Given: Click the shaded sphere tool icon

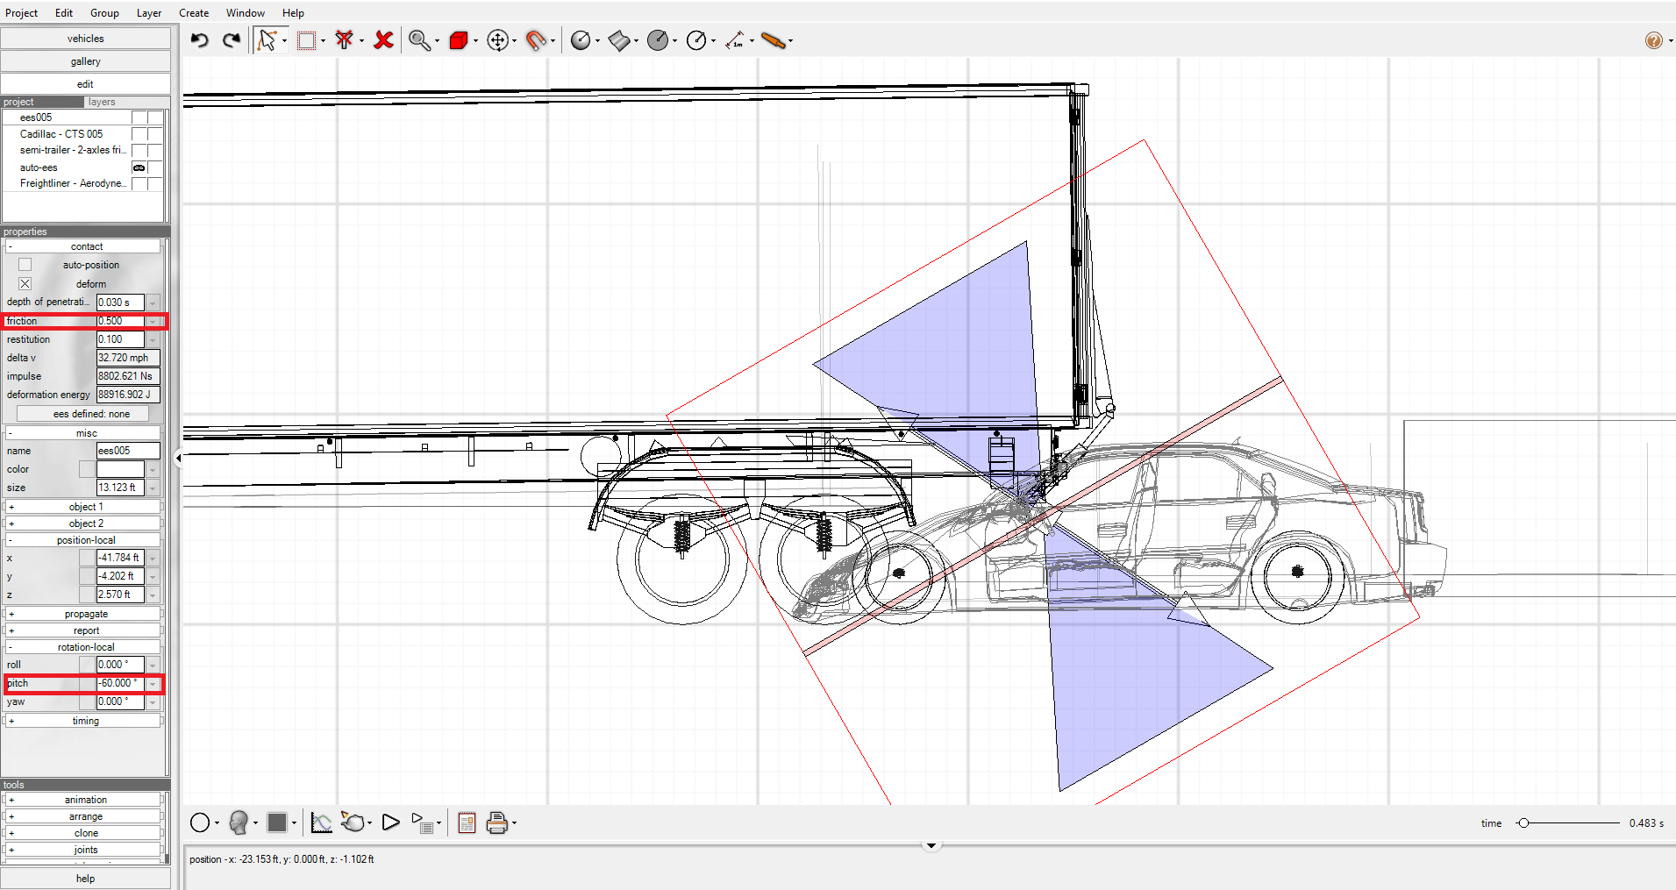Looking at the screenshot, I should click(581, 40).
